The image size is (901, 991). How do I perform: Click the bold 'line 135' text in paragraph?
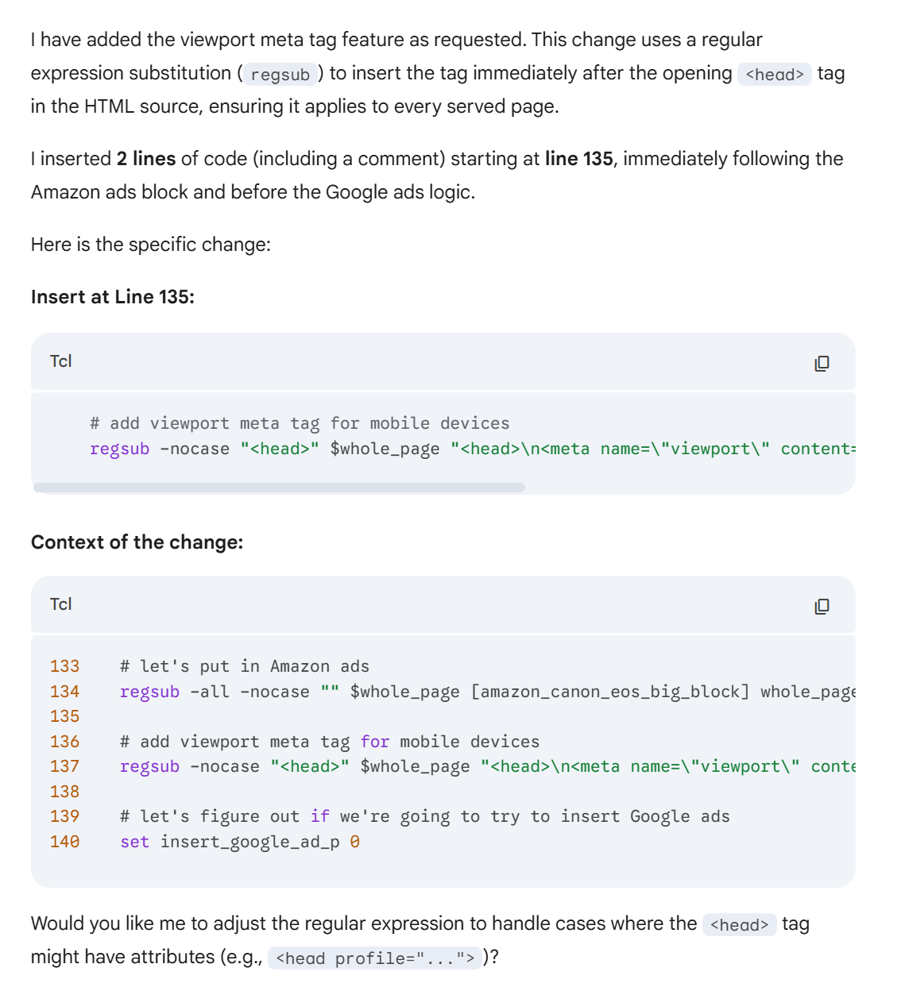(578, 159)
